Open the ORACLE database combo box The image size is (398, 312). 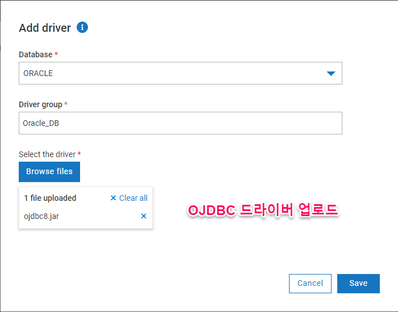[x=170, y=73]
